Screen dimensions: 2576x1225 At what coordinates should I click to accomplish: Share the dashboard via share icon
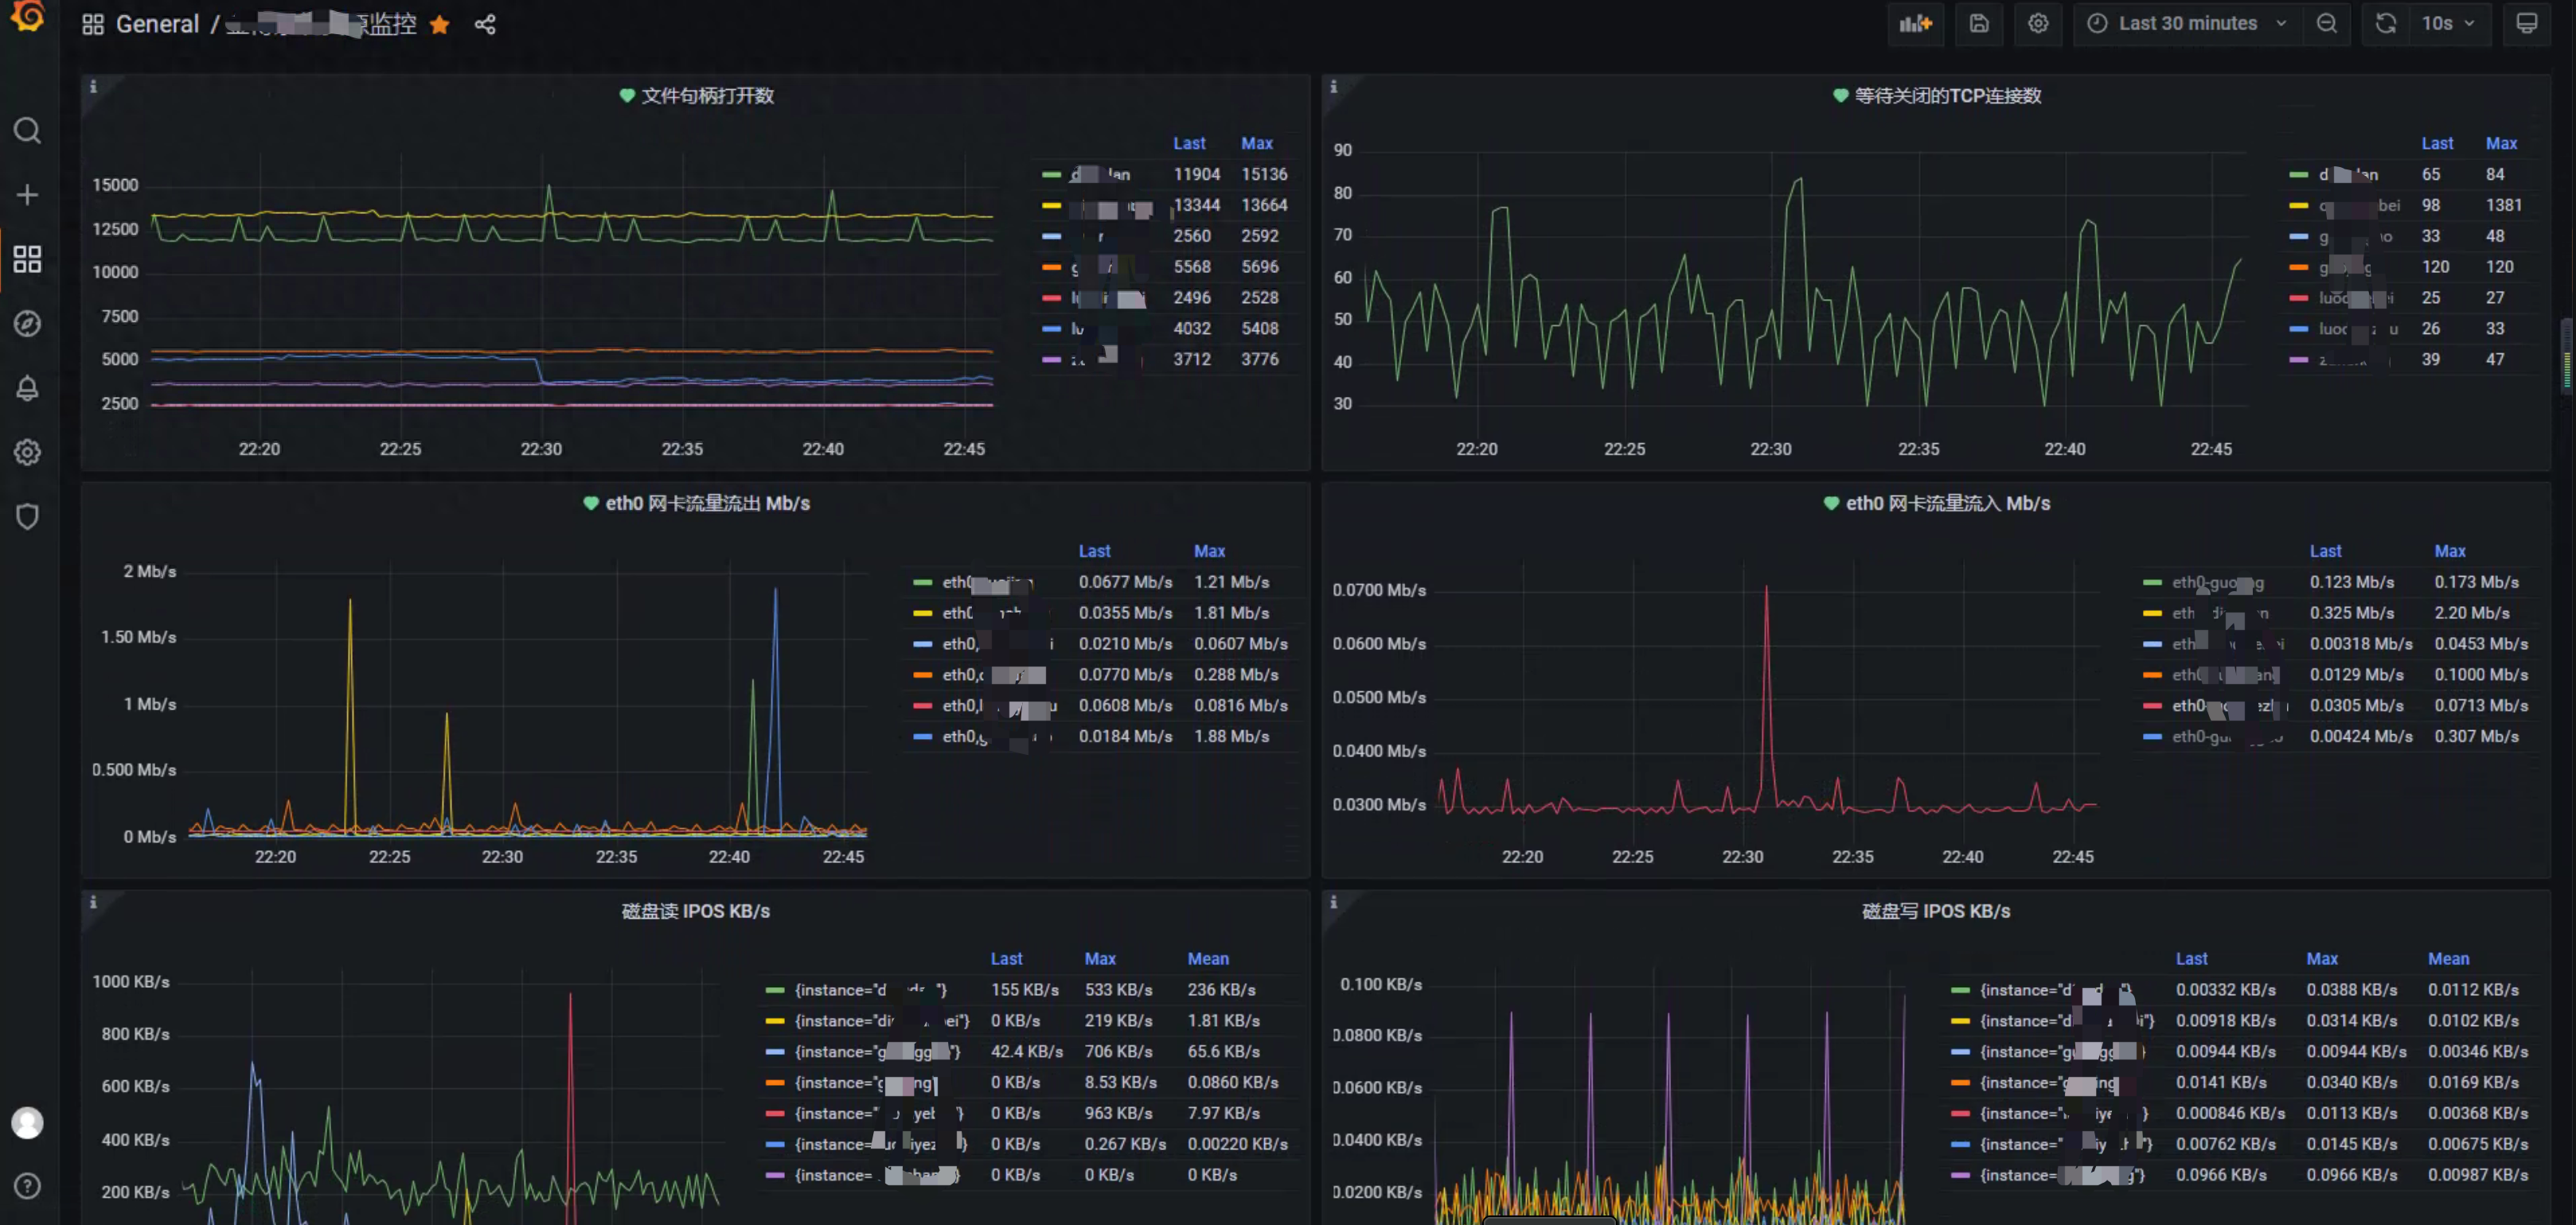click(x=485, y=25)
